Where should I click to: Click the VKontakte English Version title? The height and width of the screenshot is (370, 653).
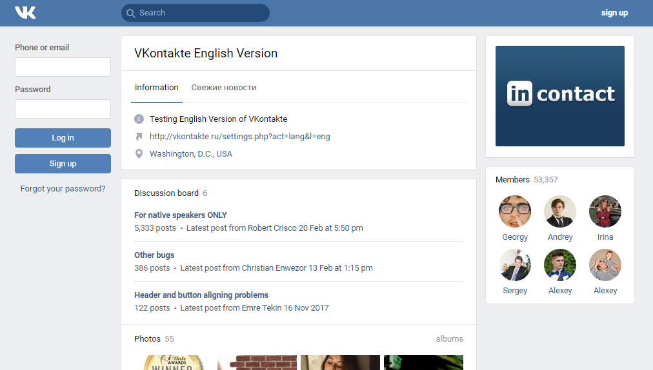[x=206, y=54]
